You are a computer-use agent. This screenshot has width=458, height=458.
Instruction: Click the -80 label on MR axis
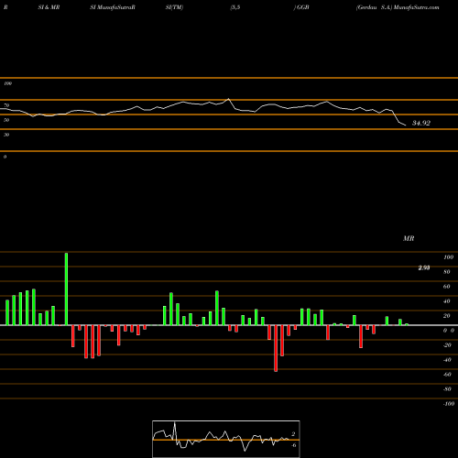point(447,389)
